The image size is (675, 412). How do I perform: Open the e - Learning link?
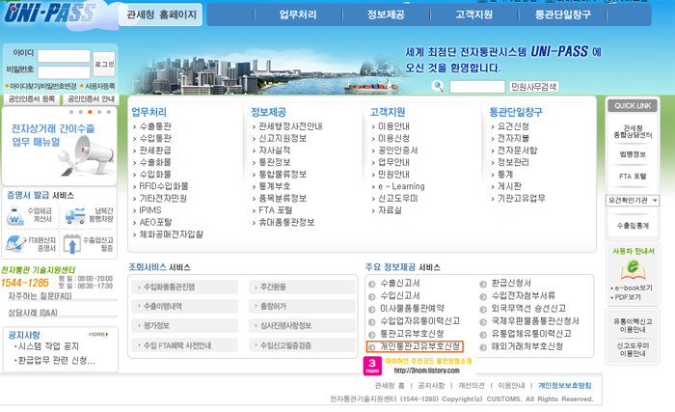pos(401,186)
